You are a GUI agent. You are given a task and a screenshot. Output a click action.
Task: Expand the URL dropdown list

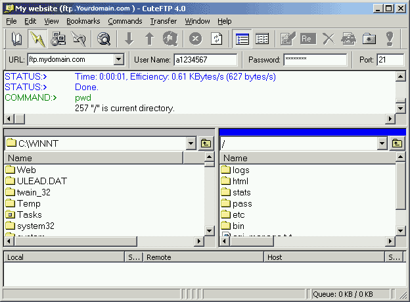click(x=119, y=59)
